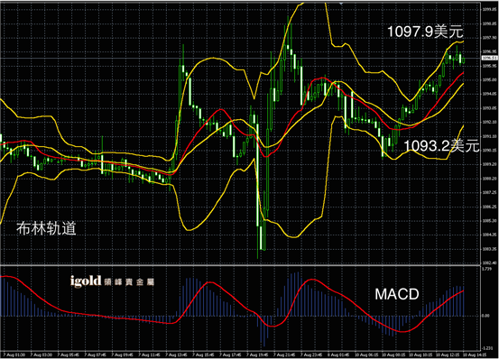This screenshot has width=499, height=359.
Task: Click the 1099.85 price axis label
Action: [489, 10]
